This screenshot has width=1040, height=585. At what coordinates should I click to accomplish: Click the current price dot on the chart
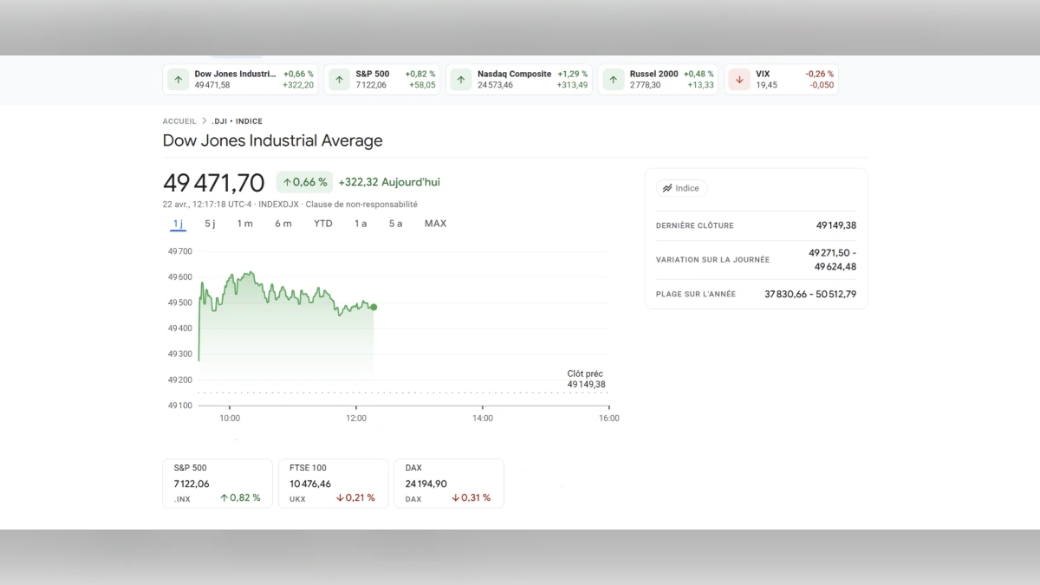(374, 306)
